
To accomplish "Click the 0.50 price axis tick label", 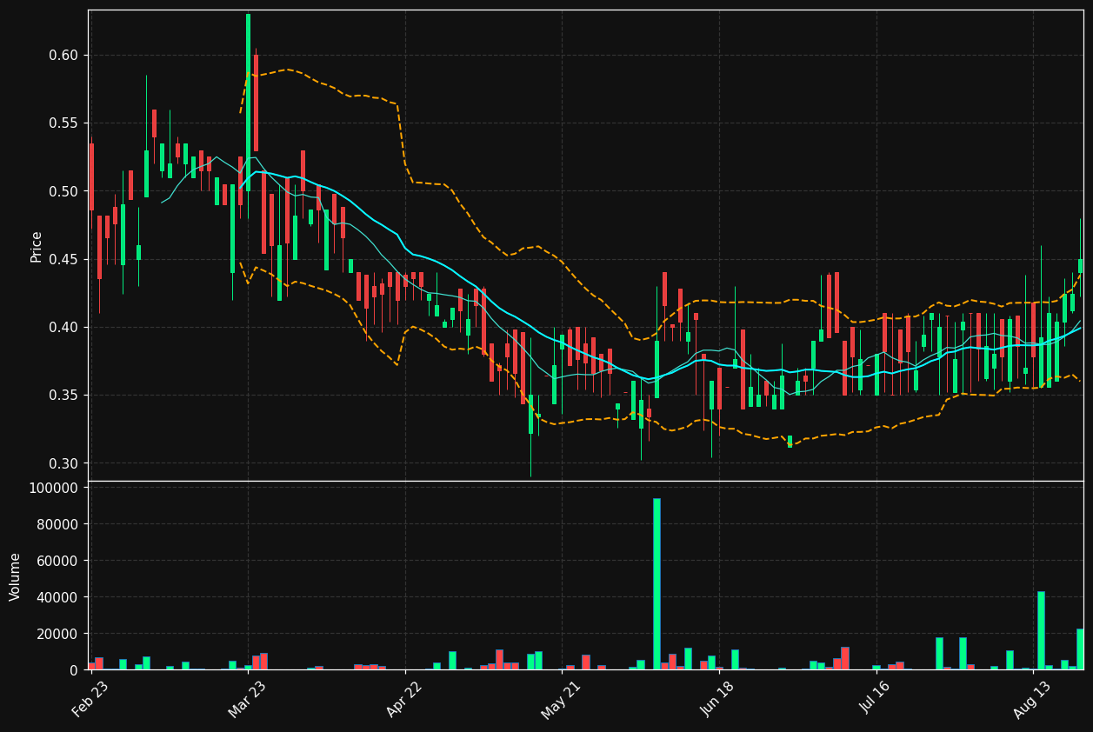I will (x=63, y=191).
